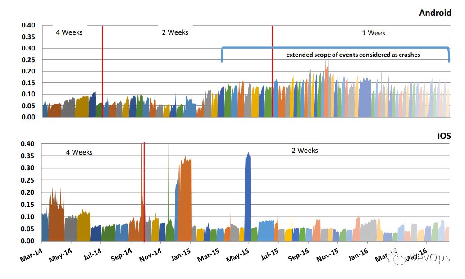The width and height of the screenshot is (465, 279).
Task: Select the 0.05 y-axis value on iOS chart
Action: pyautogui.click(x=27, y=229)
